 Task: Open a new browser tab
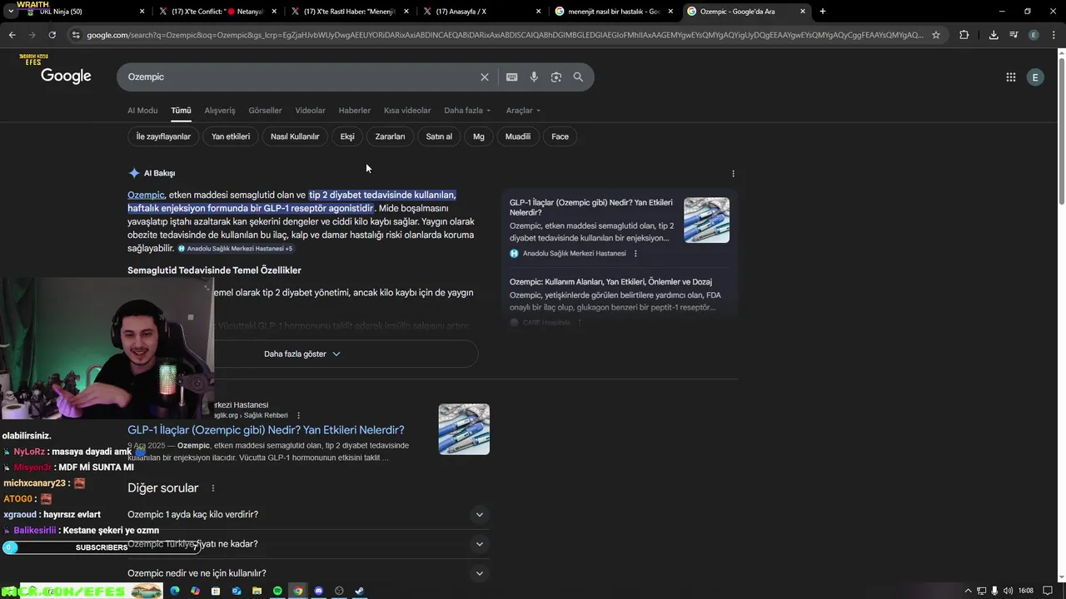(x=823, y=12)
